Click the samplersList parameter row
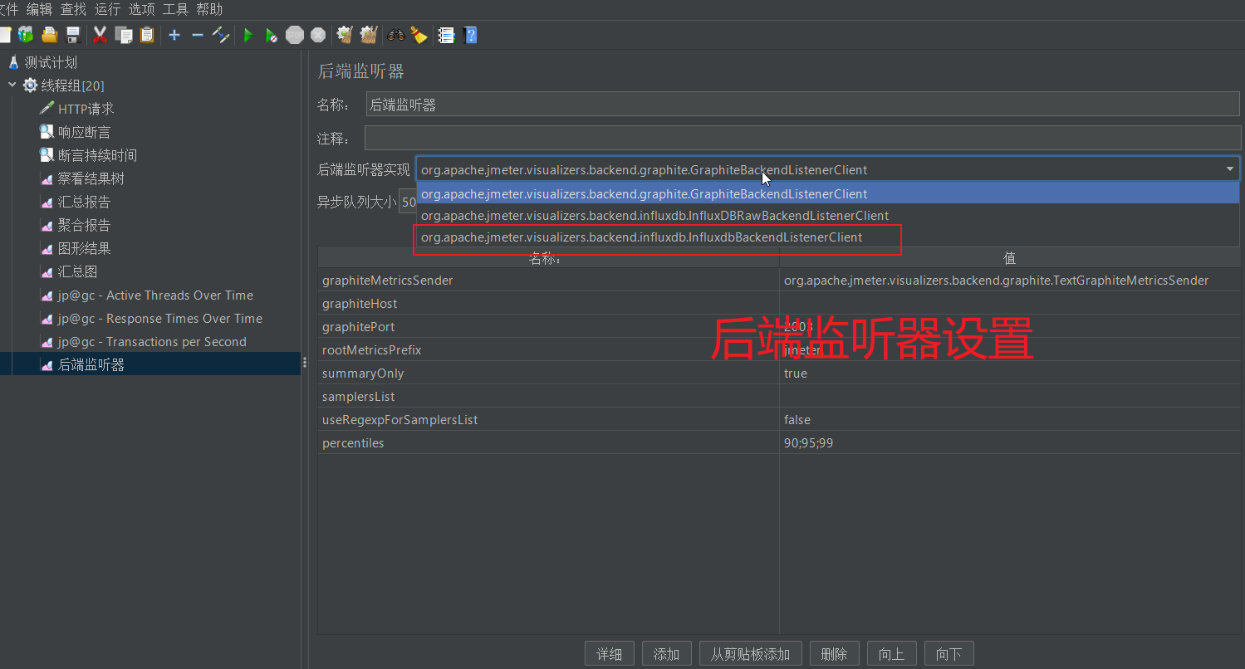Screen dimensions: 1245x669 pyautogui.click(x=779, y=397)
